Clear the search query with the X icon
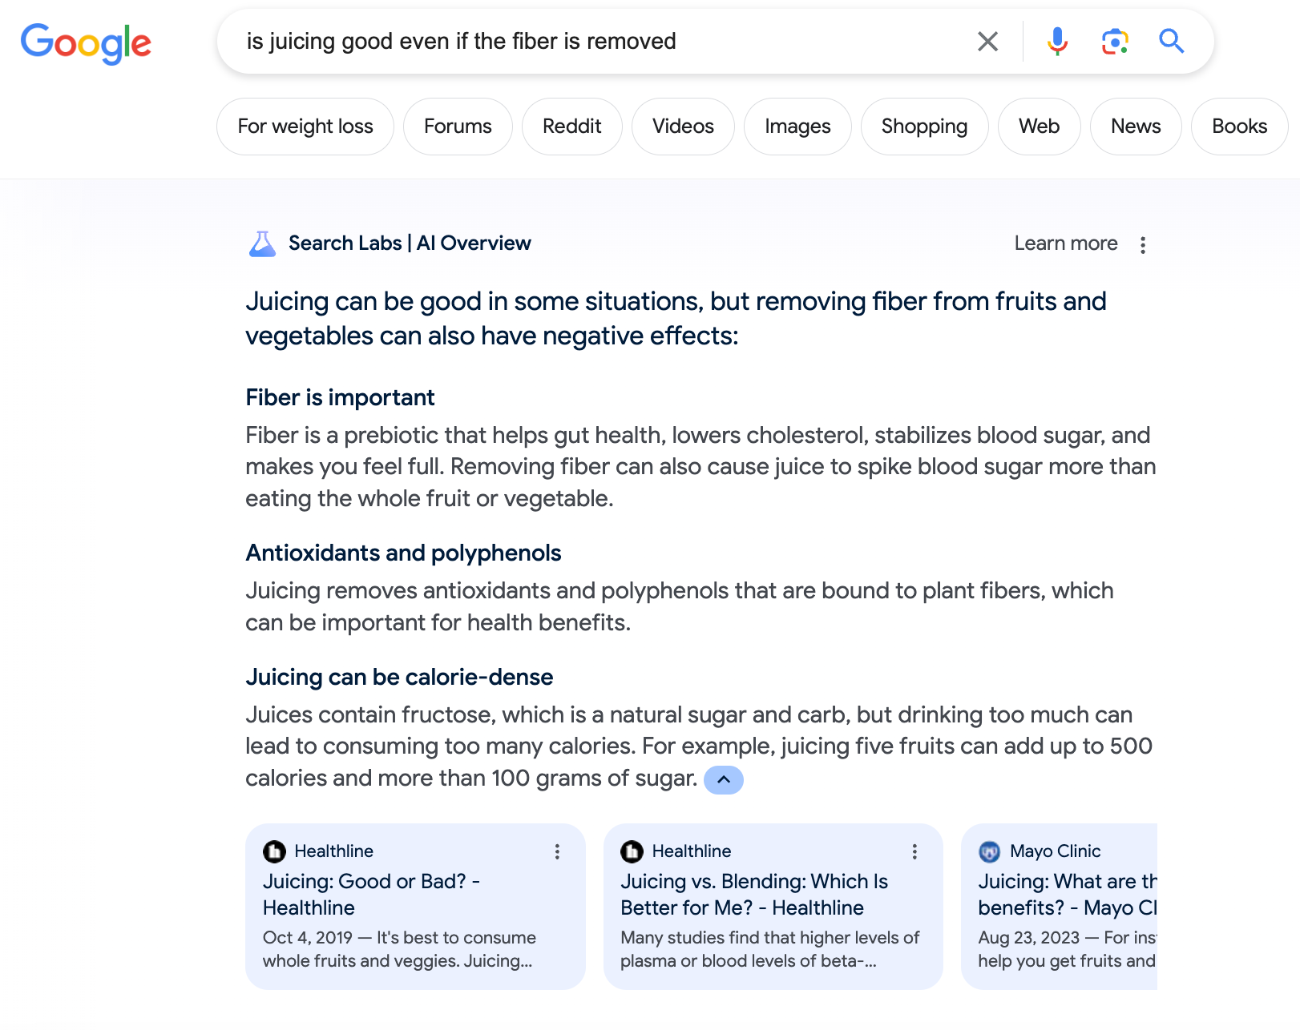 [987, 41]
